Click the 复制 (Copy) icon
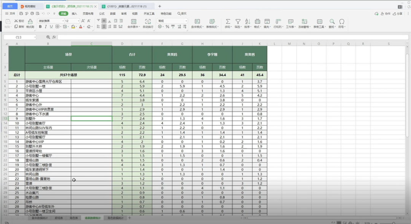The image size is (411, 224). [x=16, y=27]
